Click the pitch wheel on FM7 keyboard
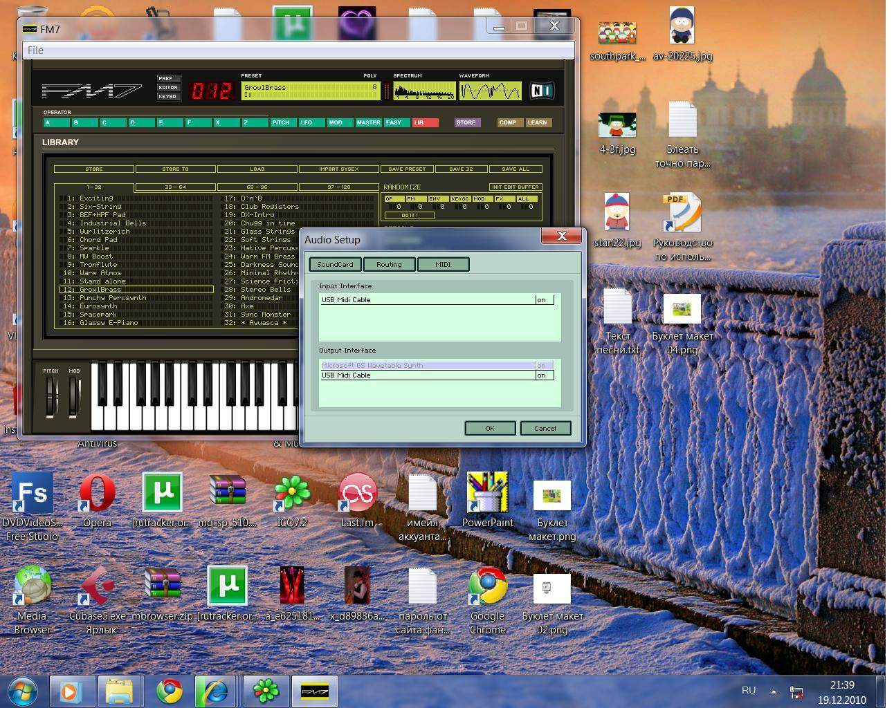The width and height of the screenshot is (894, 708). pos(50,397)
